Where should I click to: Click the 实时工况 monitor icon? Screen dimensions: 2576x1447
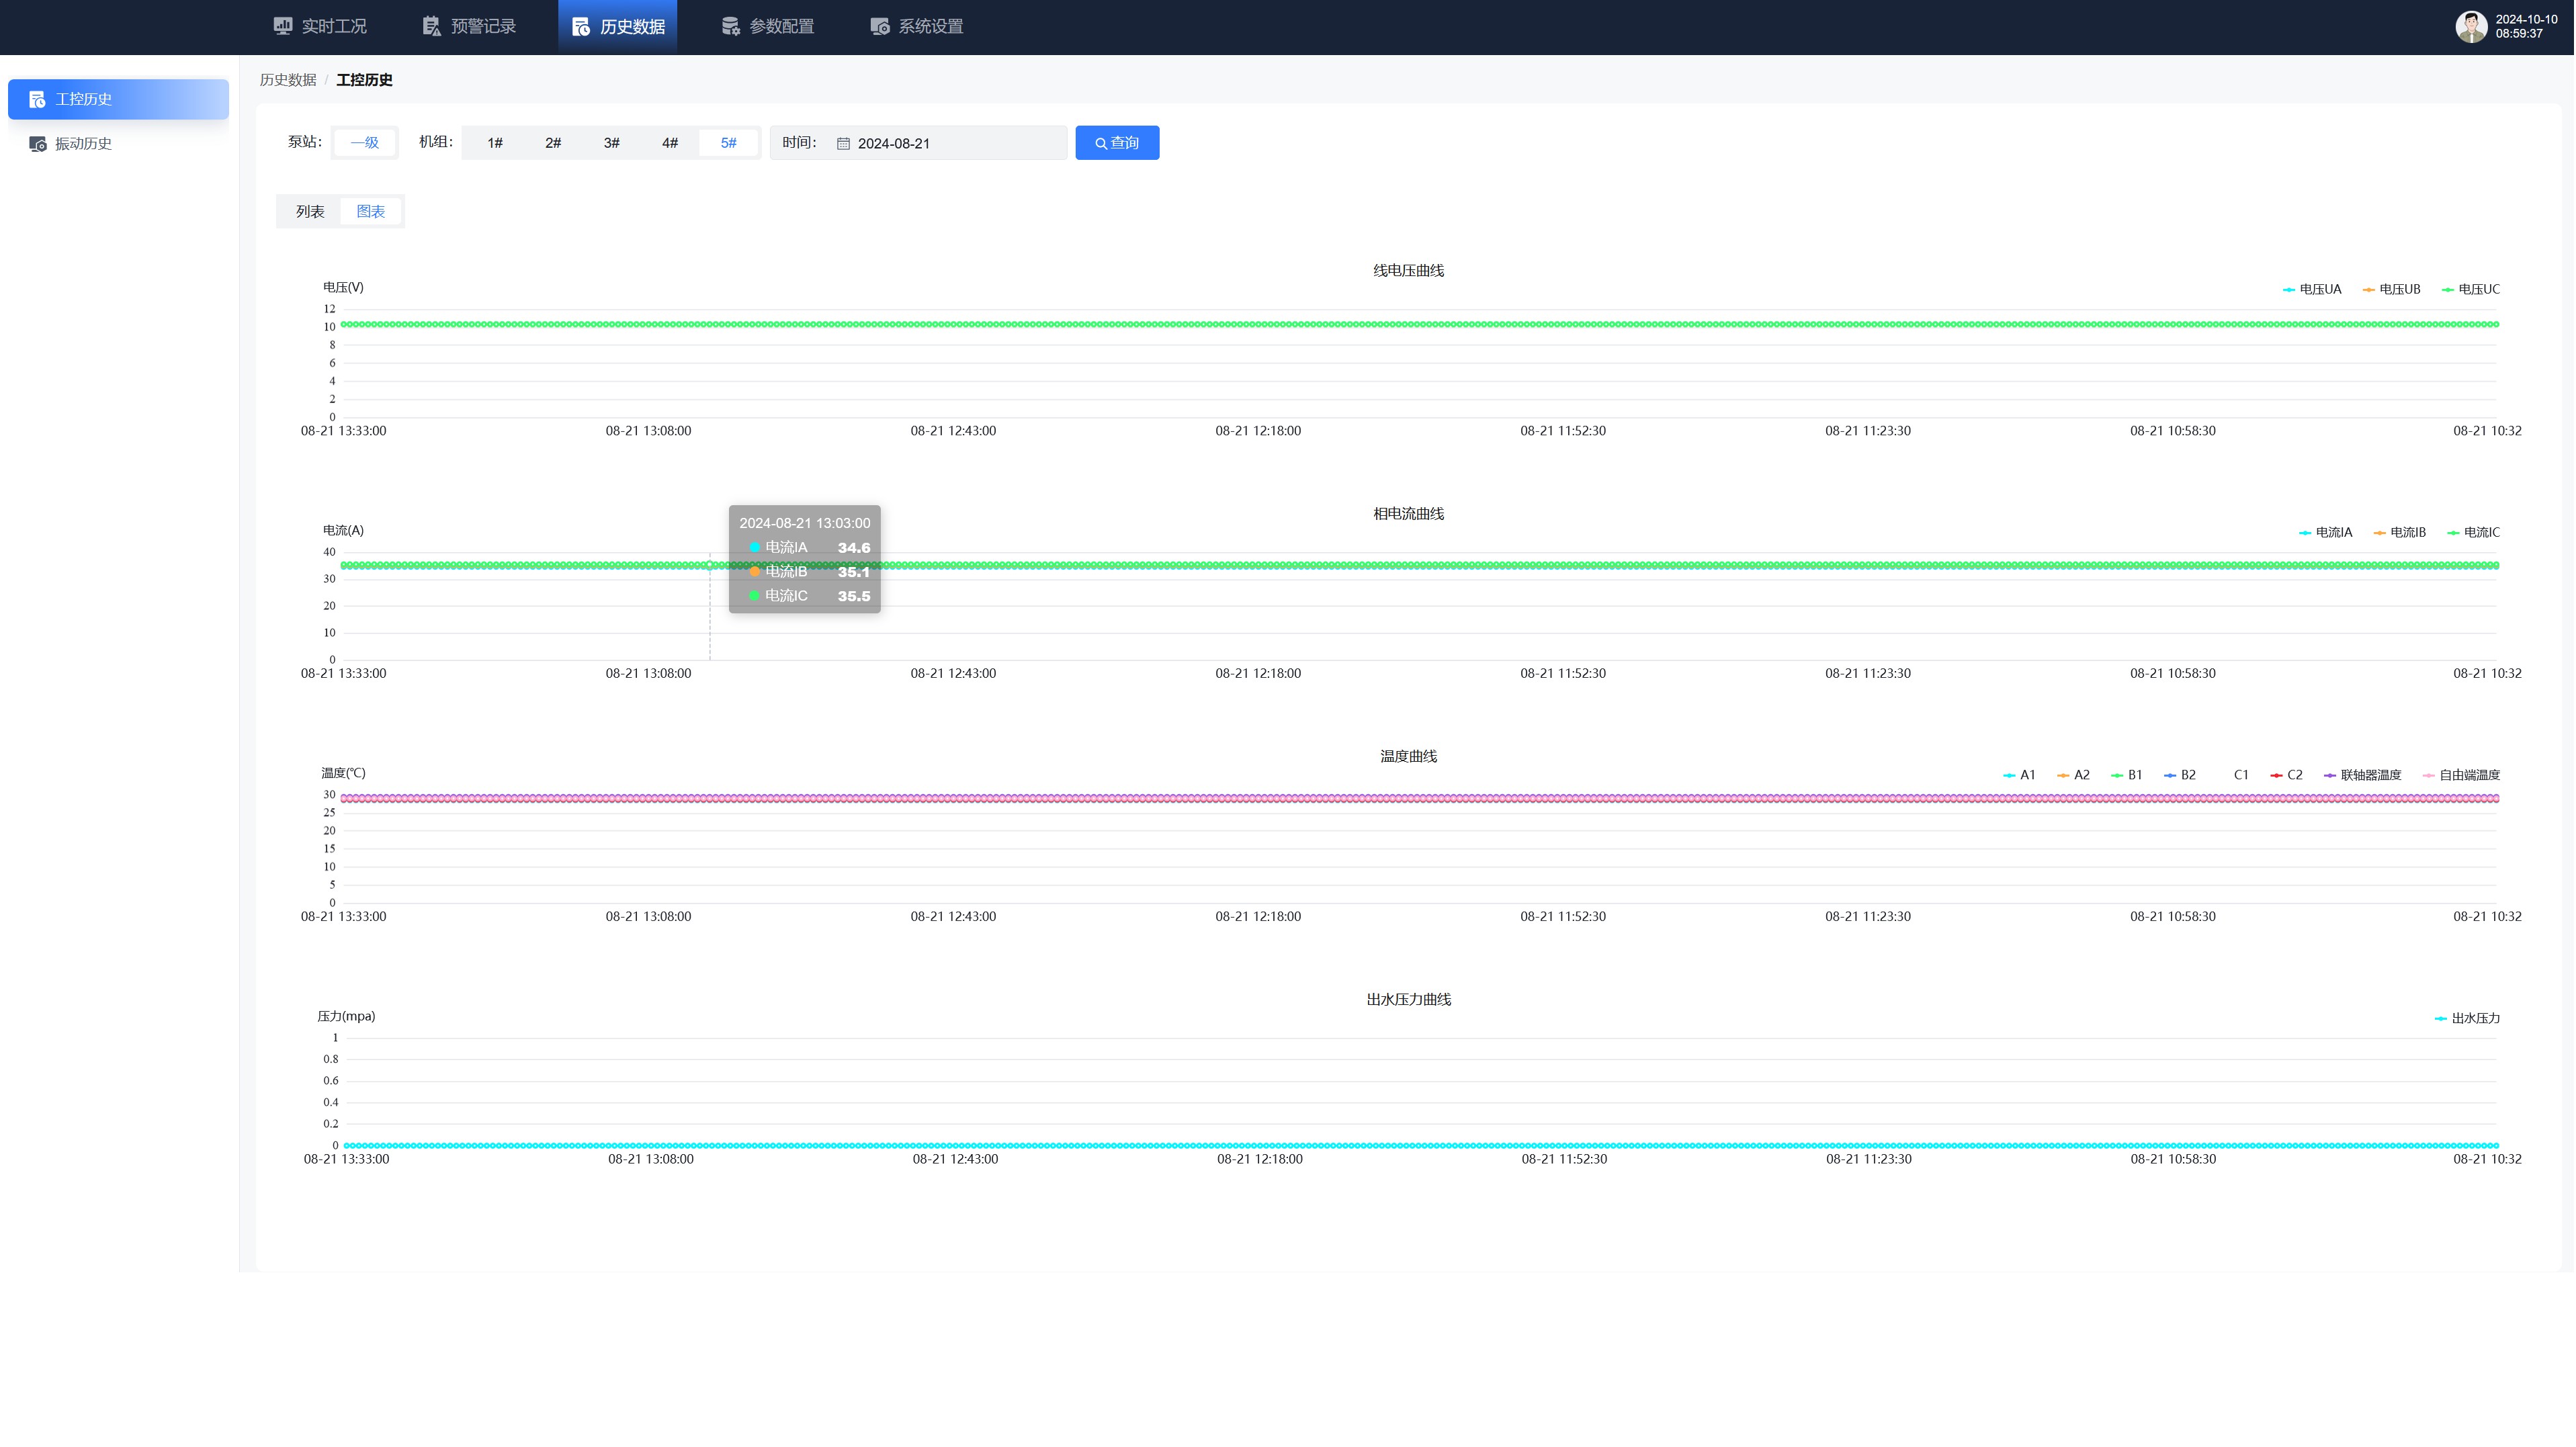coord(283,26)
